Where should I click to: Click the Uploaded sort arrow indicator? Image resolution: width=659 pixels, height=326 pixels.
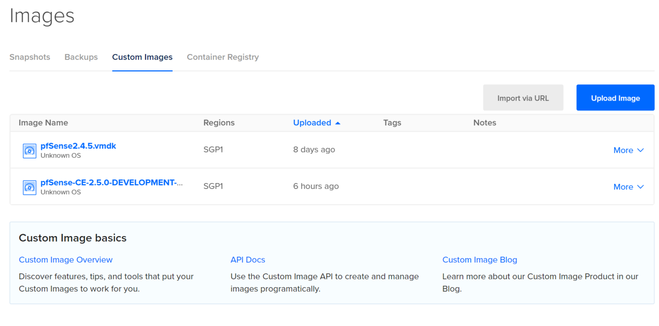point(338,123)
